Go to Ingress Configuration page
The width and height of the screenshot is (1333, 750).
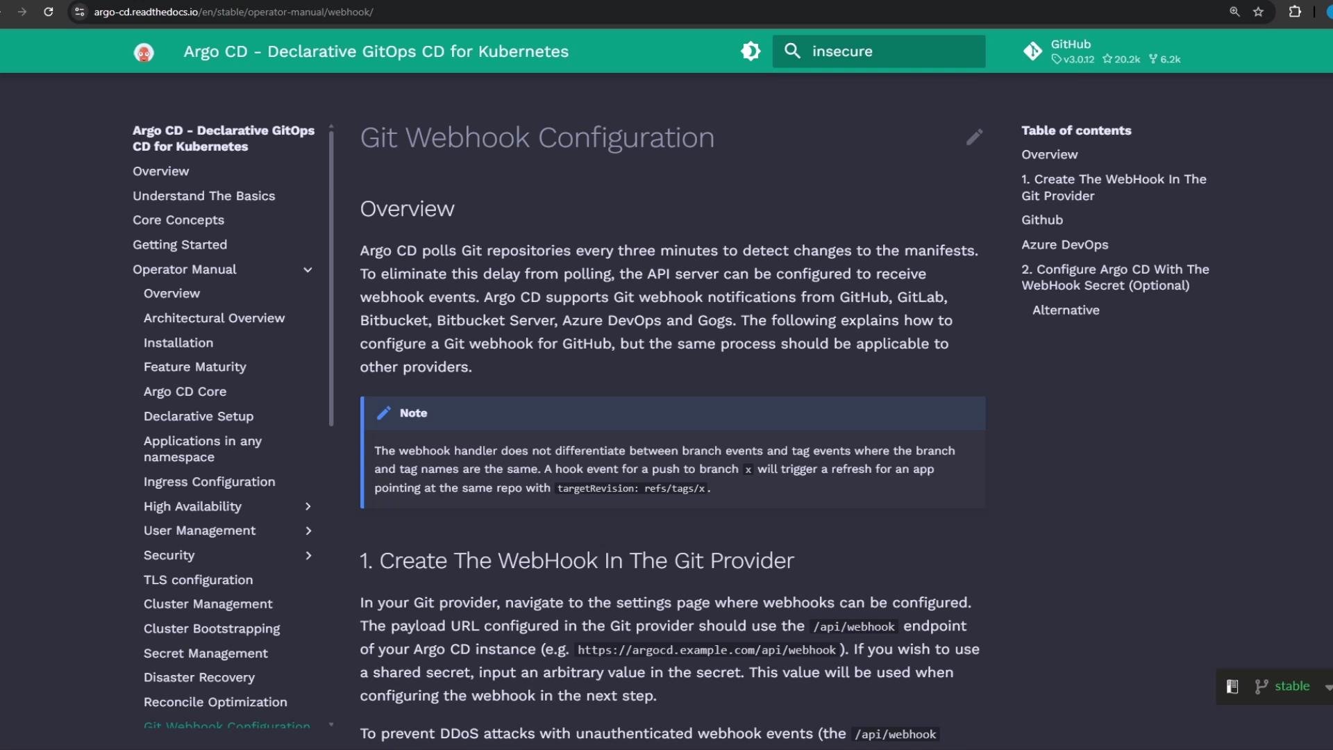click(209, 482)
